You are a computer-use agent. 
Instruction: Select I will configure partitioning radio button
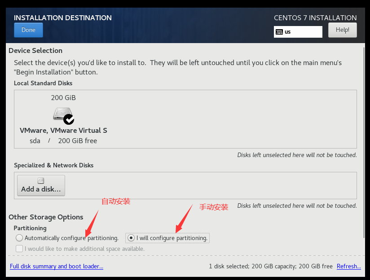131,238
